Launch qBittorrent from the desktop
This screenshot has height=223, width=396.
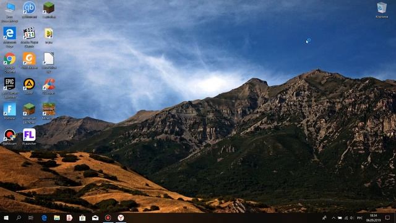29,10
